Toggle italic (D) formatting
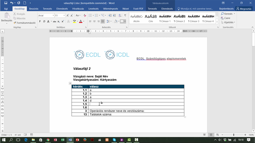 click(x=44, y=21)
